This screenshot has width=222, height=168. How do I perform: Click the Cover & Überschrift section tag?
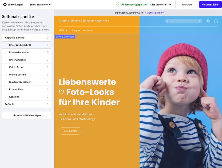click(x=65, y=37)
